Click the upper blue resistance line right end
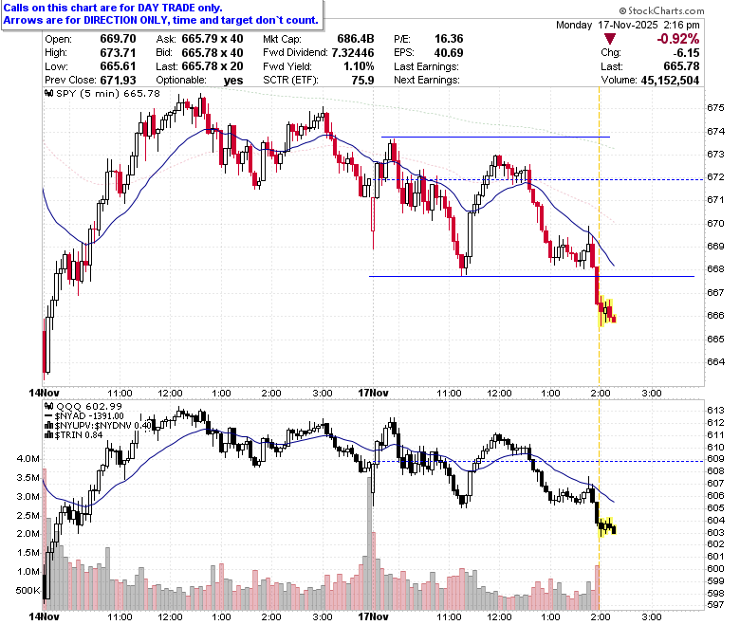The image size is (740, 625). (607, 137)
